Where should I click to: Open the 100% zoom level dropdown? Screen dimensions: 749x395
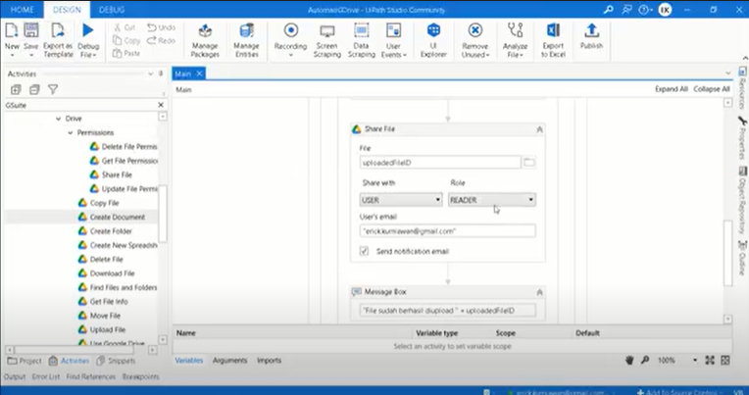tap(673, 361)
